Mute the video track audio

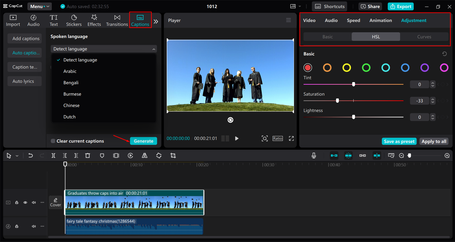coord(34,203)
